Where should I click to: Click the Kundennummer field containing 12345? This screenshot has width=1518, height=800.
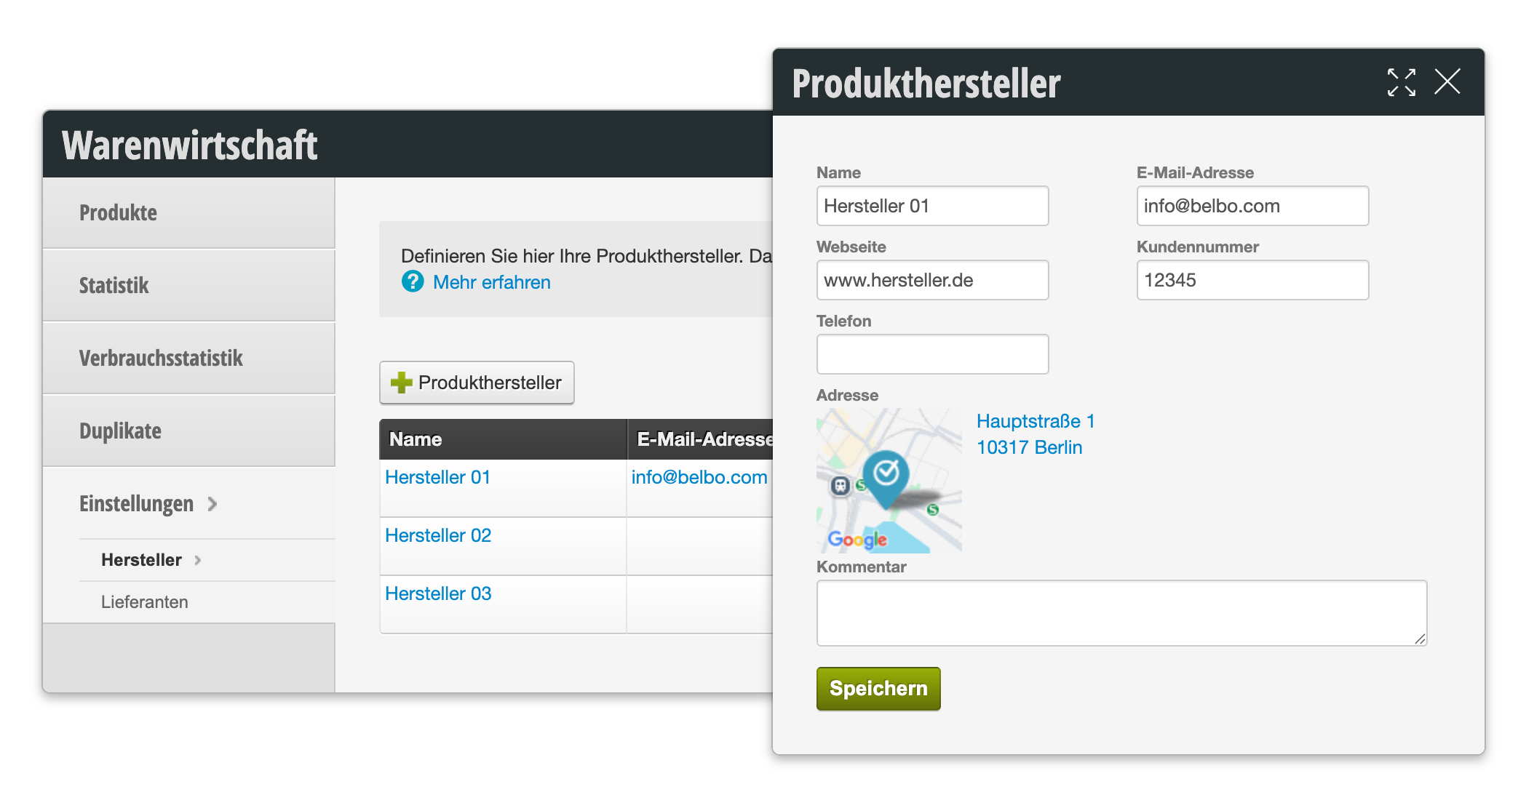(1252, 280)
